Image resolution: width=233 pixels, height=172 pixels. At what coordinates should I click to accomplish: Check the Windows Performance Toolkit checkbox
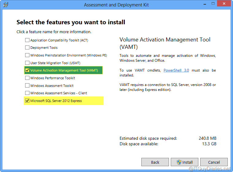pos(27,78)
